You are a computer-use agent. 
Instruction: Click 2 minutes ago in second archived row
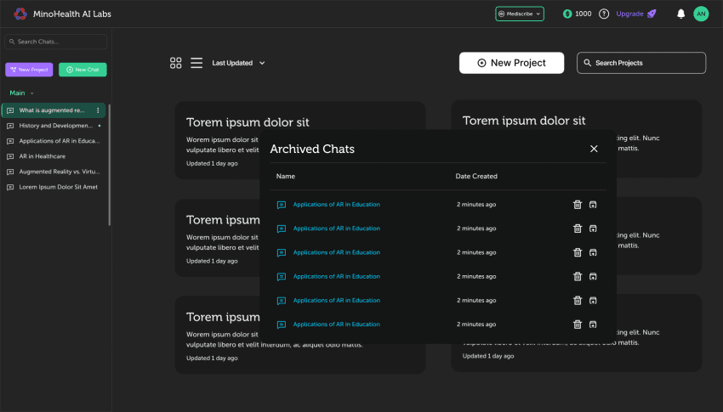click(476, 229)
